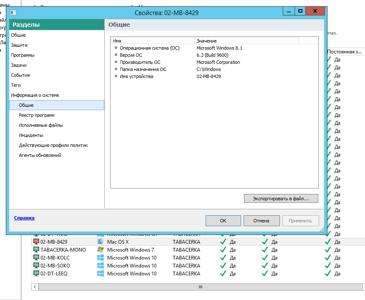
Task: Click Mac OS X text in device list
Action: (118, 242)
